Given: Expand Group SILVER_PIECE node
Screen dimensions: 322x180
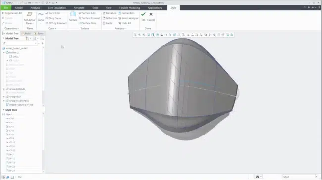Looking at the screenshot, I should [x=4, y=101].
